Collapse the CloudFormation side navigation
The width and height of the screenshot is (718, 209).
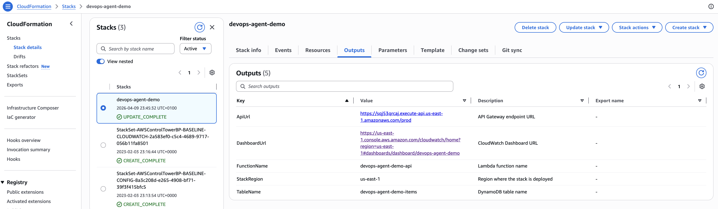tap(71, 24)
